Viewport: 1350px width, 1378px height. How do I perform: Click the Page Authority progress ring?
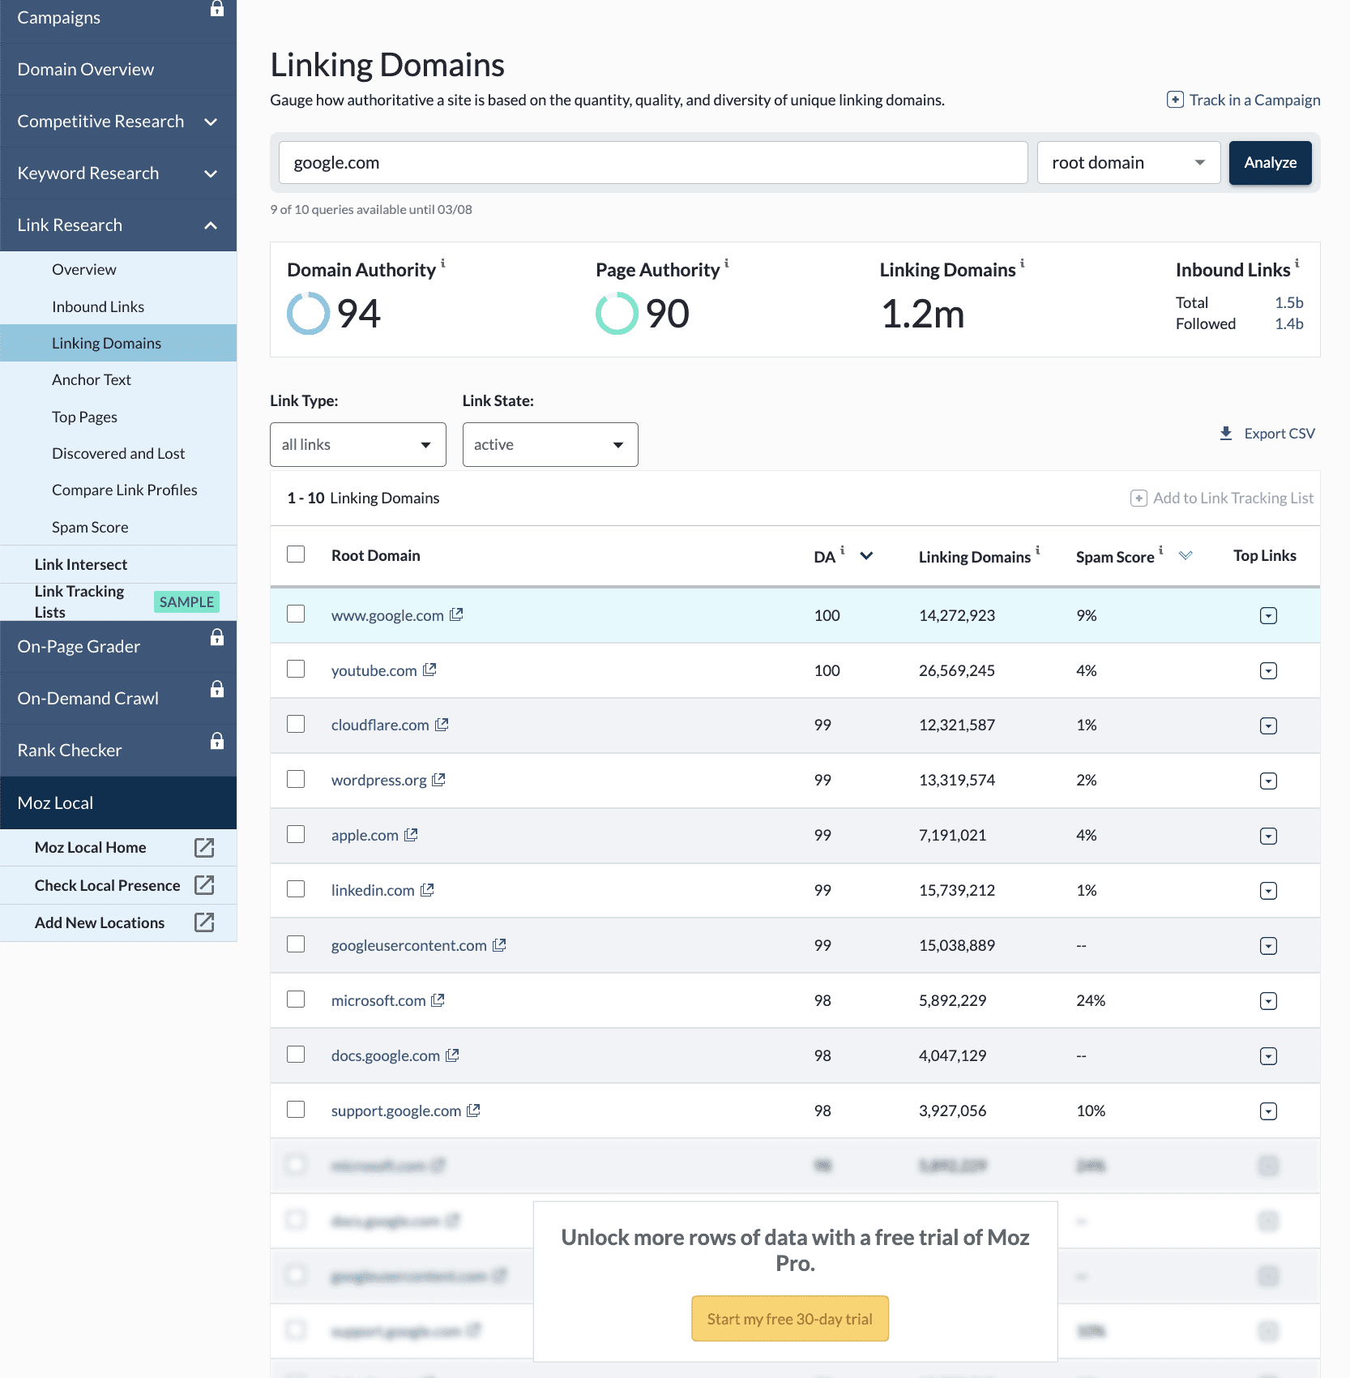[x=617, y=314]
